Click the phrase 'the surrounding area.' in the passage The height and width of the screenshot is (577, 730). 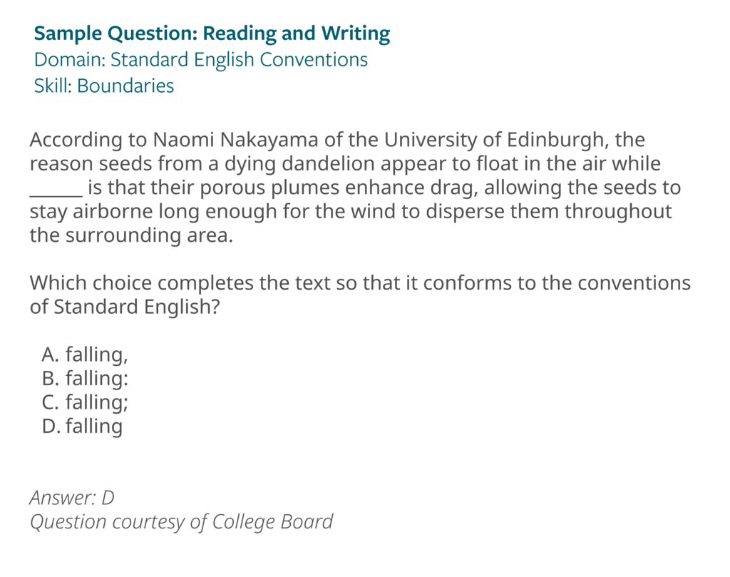(x=131, y=235)
